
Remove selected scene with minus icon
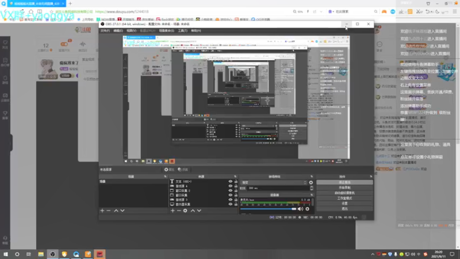pos(109,211)
